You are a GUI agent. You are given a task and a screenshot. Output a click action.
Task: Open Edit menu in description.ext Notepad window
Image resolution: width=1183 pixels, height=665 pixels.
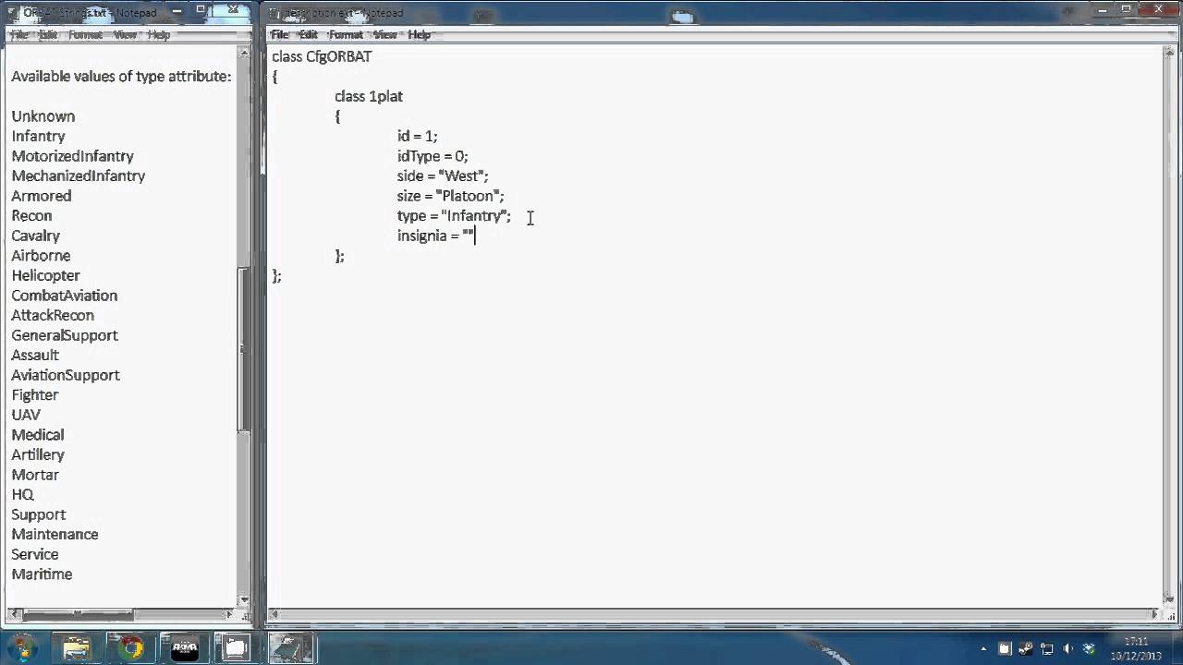309,35
